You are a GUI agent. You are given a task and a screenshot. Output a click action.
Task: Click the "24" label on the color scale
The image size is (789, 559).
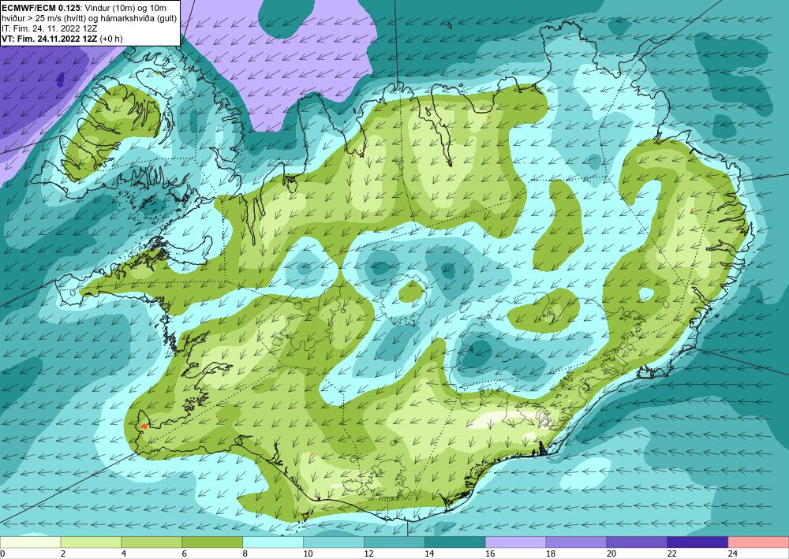click(x=733, y=554)
